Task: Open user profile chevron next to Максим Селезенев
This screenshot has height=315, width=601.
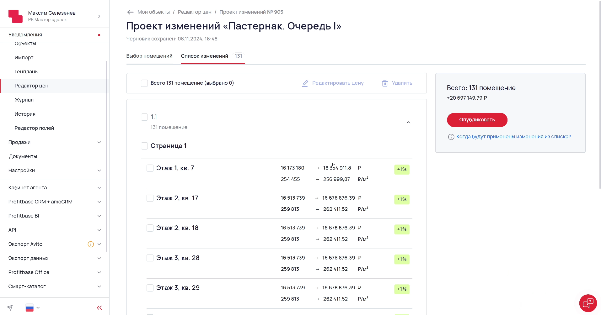Action: coord(99,16)
